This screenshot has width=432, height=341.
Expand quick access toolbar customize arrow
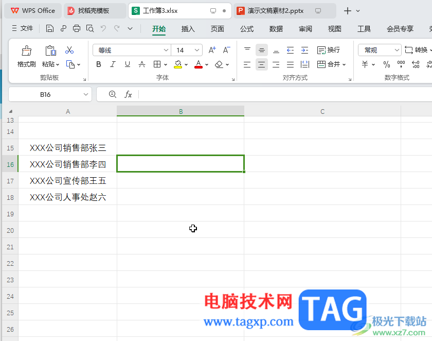click(130, 28)
